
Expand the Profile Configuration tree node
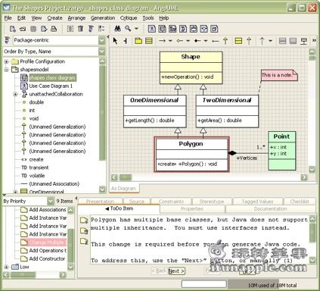tap(7, 61)
